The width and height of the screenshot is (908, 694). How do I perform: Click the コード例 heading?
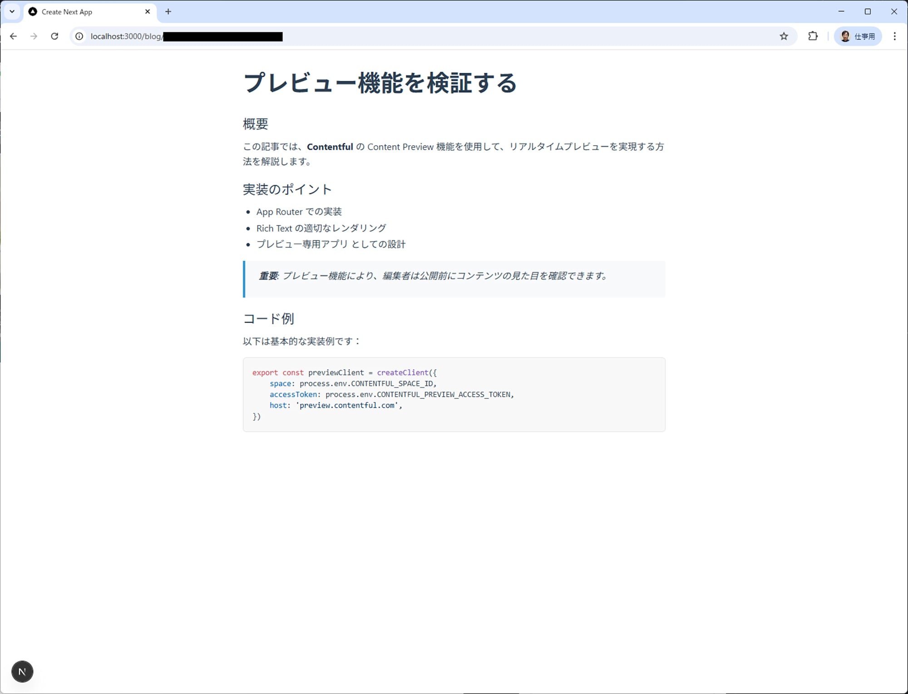pos(268,318)
